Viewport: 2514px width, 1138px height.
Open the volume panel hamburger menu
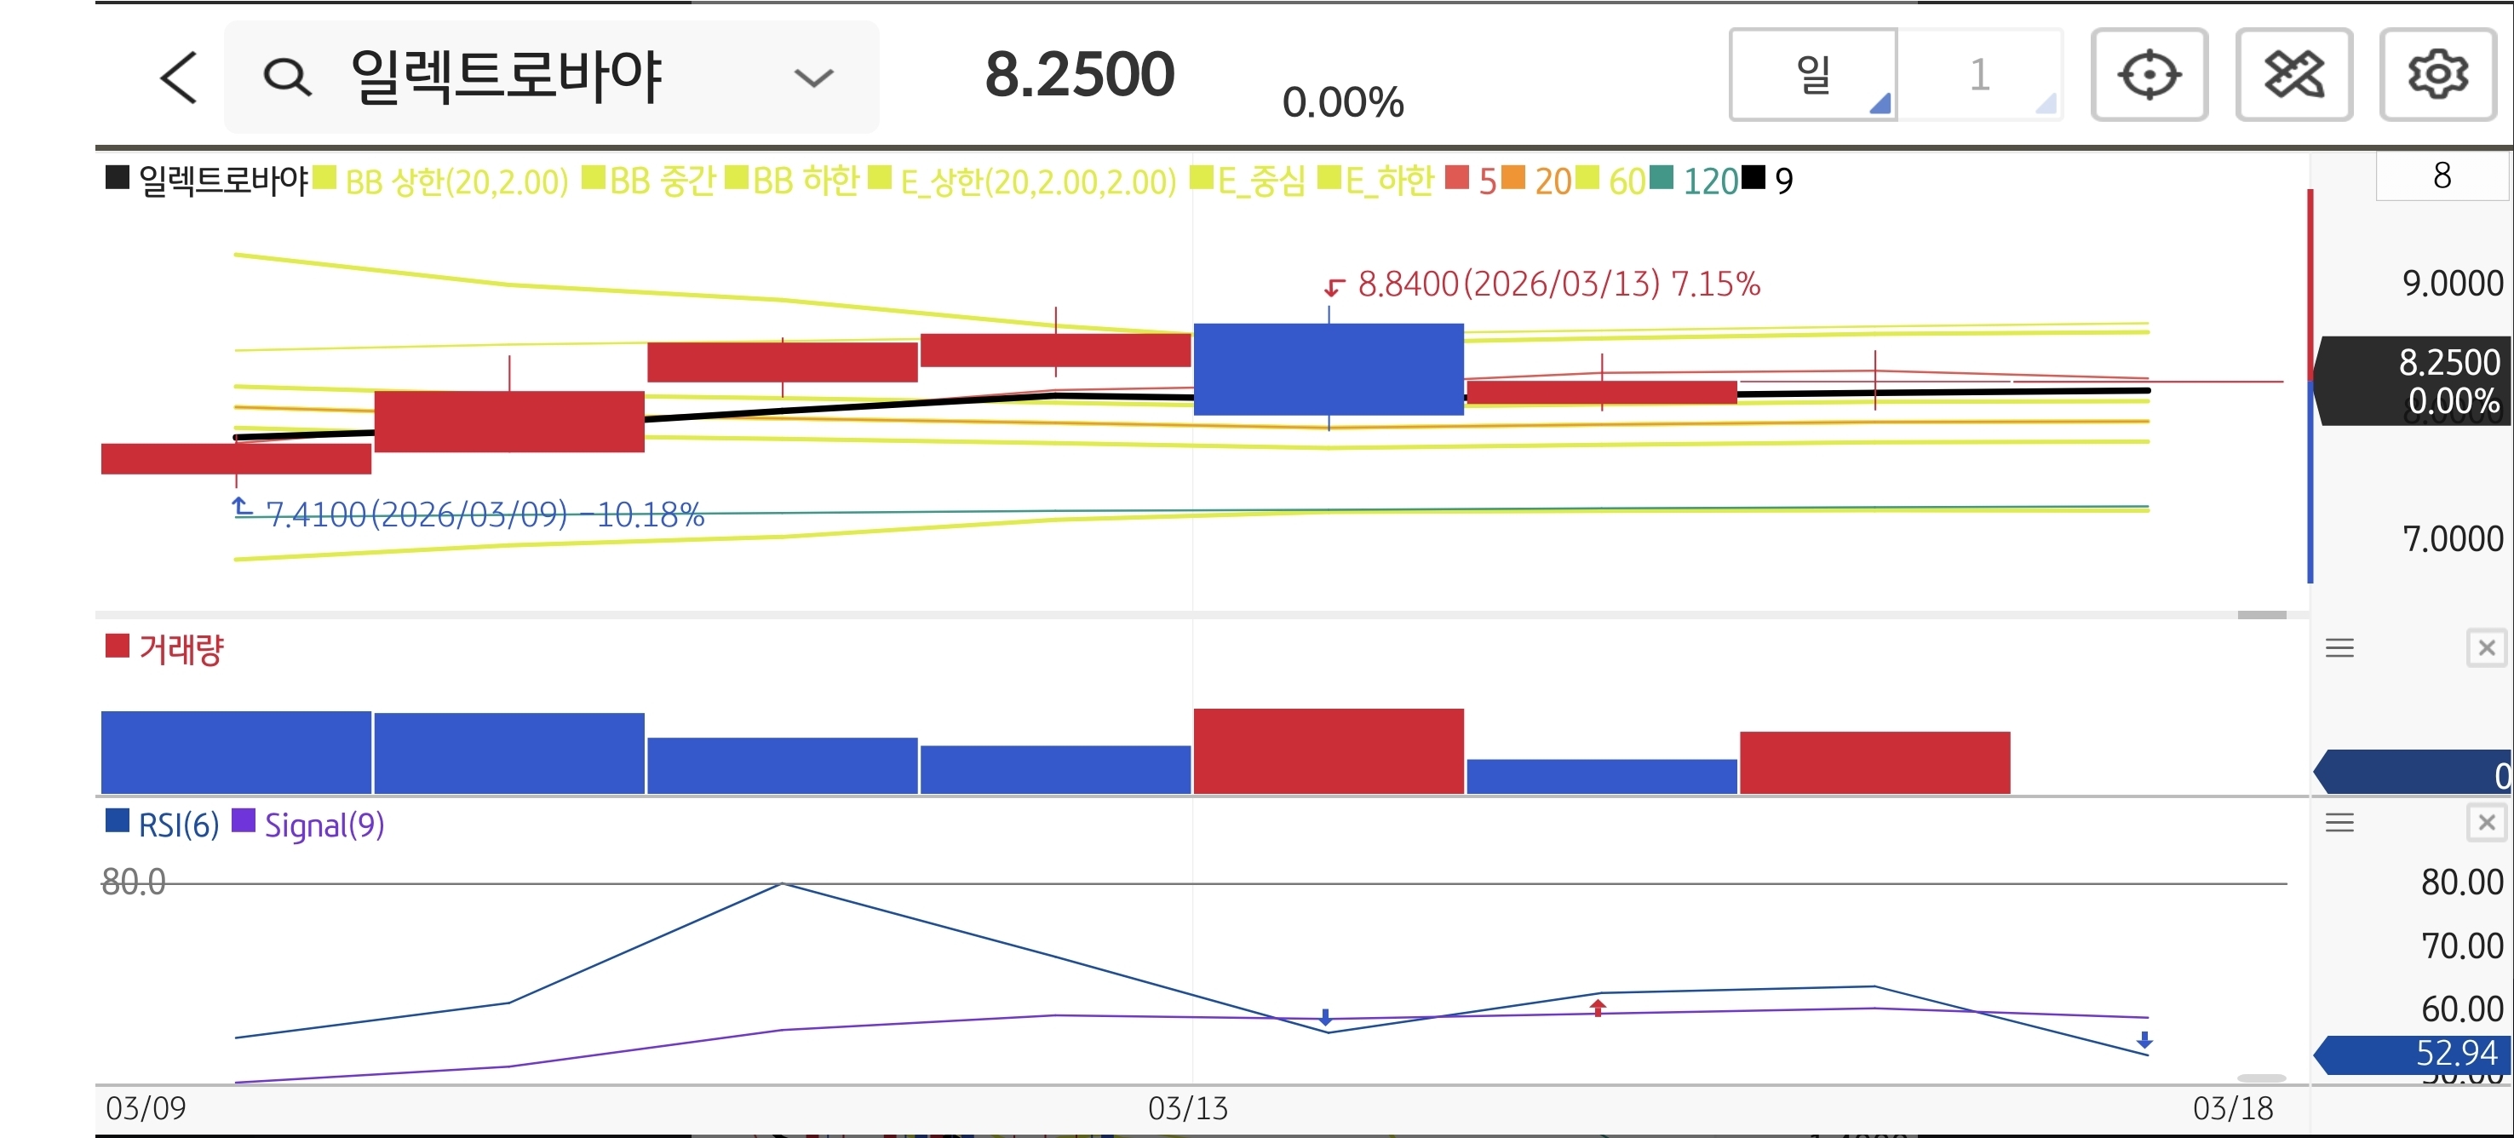click(x=2339, y=648)
